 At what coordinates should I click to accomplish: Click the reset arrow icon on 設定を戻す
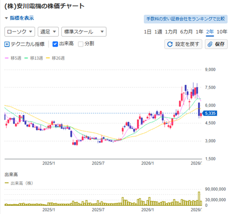click(x=170, y=44)
